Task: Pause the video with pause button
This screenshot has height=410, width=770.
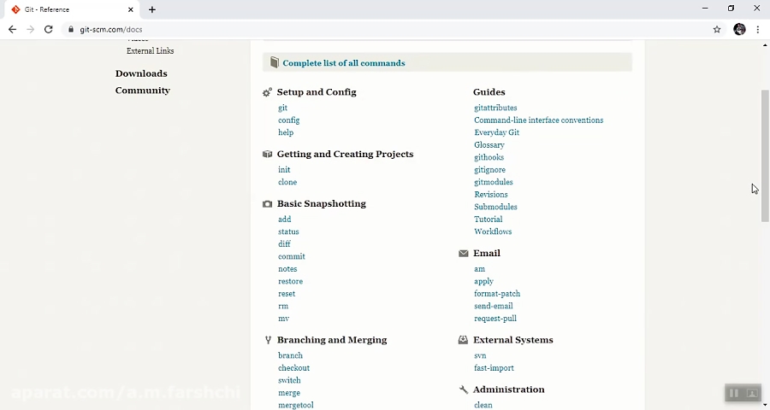Action: [x=733, y=393]
